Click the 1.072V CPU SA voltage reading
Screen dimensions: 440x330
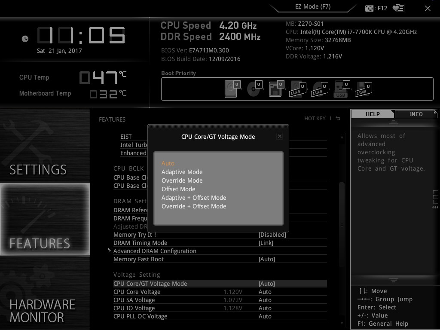point(232,300)
